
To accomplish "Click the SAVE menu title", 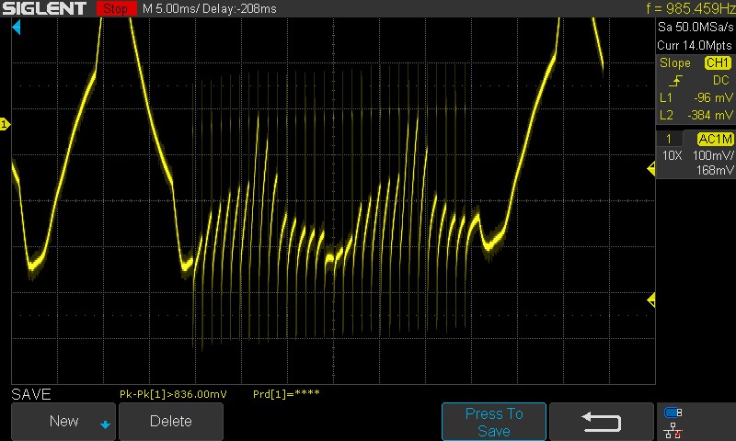I will point(31,394).
